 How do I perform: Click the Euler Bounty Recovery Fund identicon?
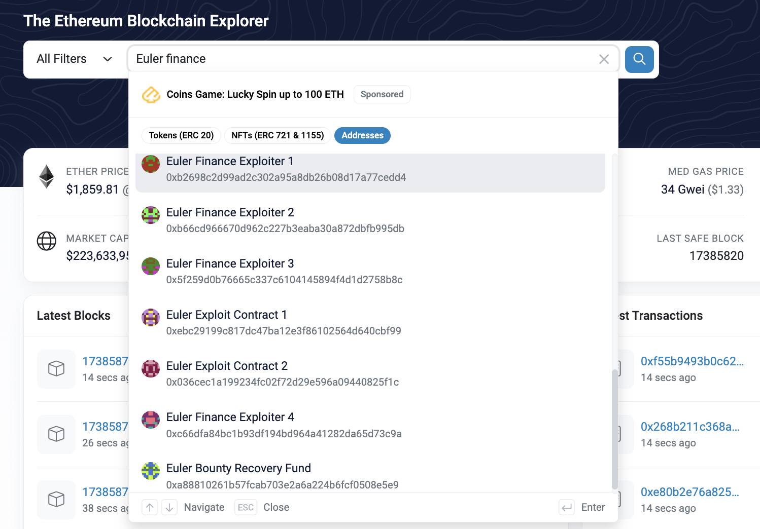click(x=151, y=471)
